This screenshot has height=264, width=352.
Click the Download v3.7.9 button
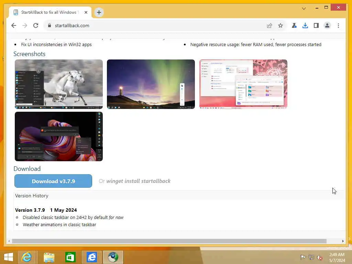pyautogui.click(x=53, y=181)
